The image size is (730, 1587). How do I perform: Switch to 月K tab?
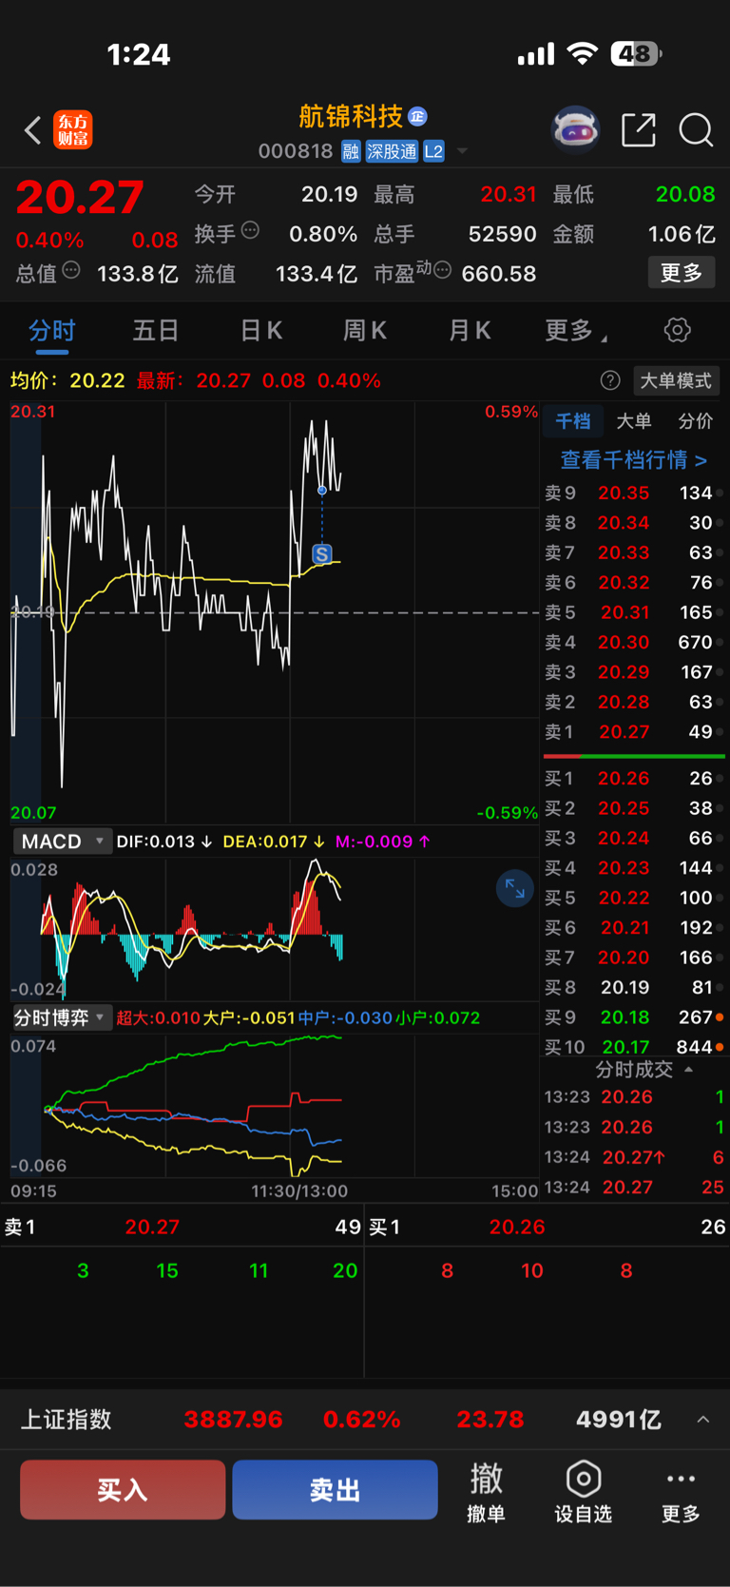click(x=470, y=330)
